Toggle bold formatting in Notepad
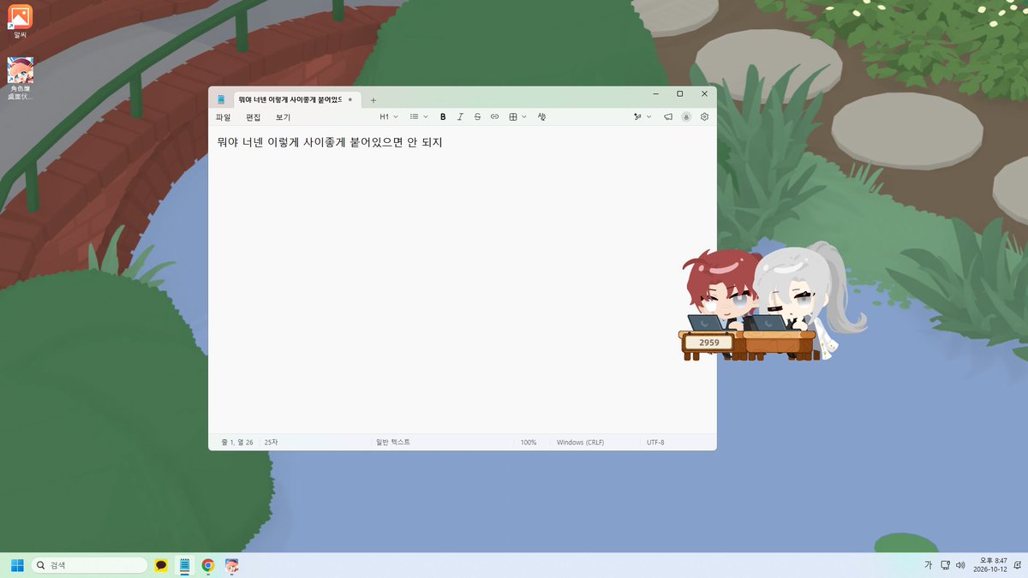 443,116
